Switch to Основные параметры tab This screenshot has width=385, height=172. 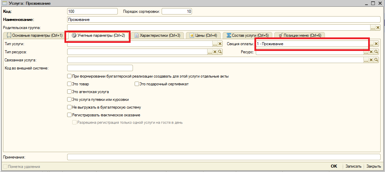coord(35,35)
